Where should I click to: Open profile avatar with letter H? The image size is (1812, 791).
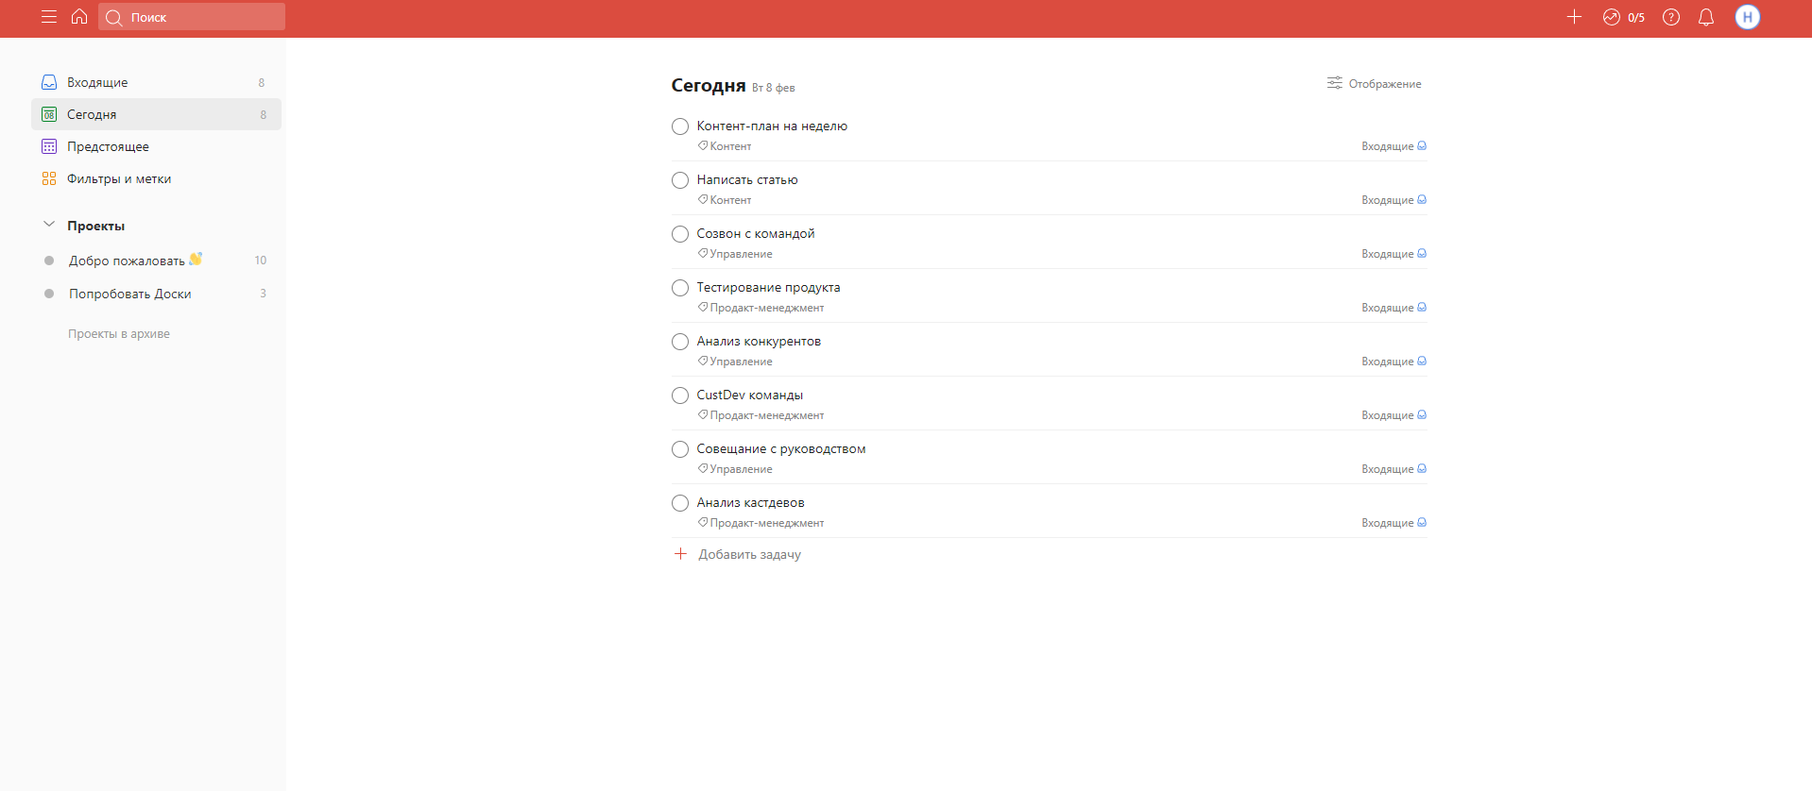pos(1748,17)
